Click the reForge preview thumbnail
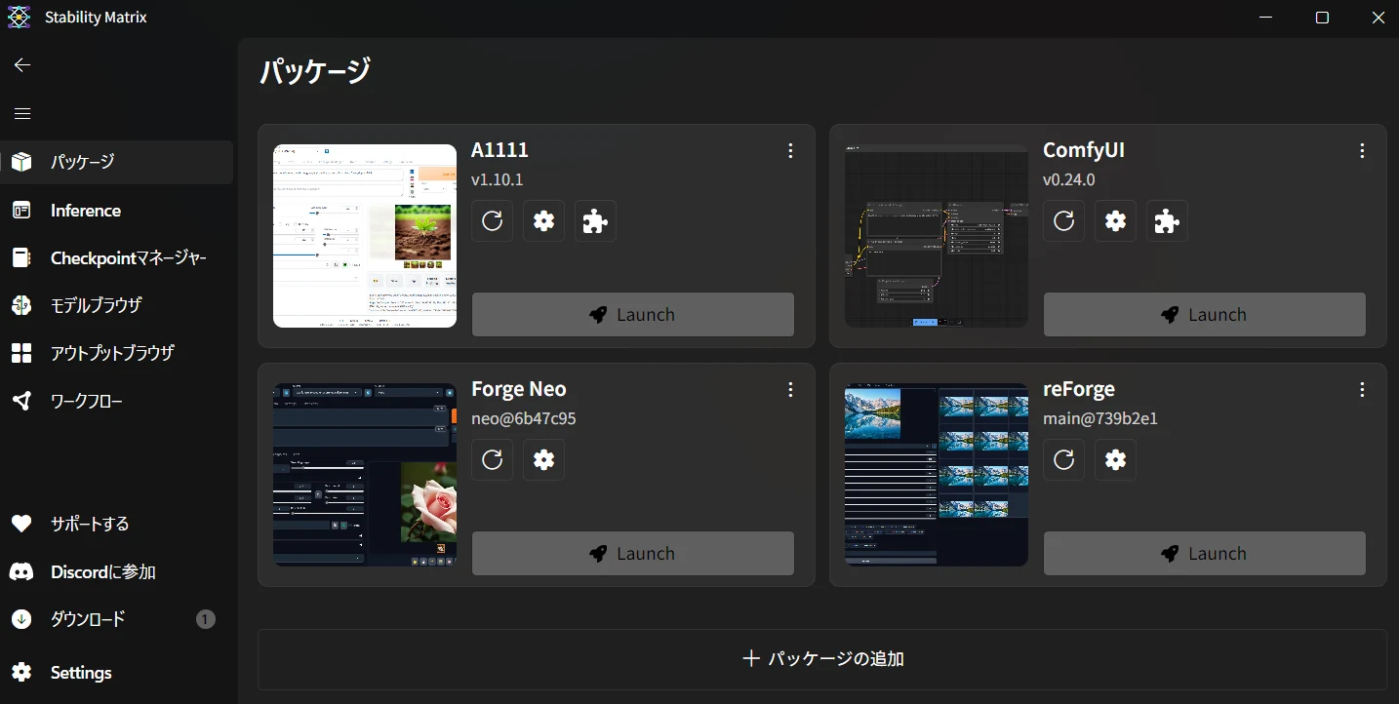 point(937,475)
